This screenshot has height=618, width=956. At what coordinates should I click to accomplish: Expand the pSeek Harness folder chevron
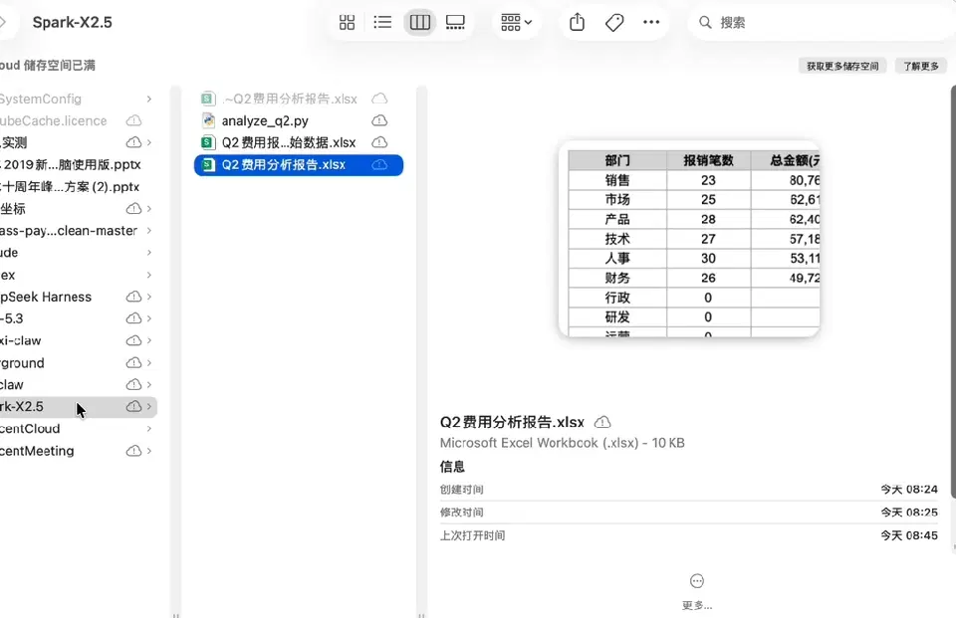149,297
